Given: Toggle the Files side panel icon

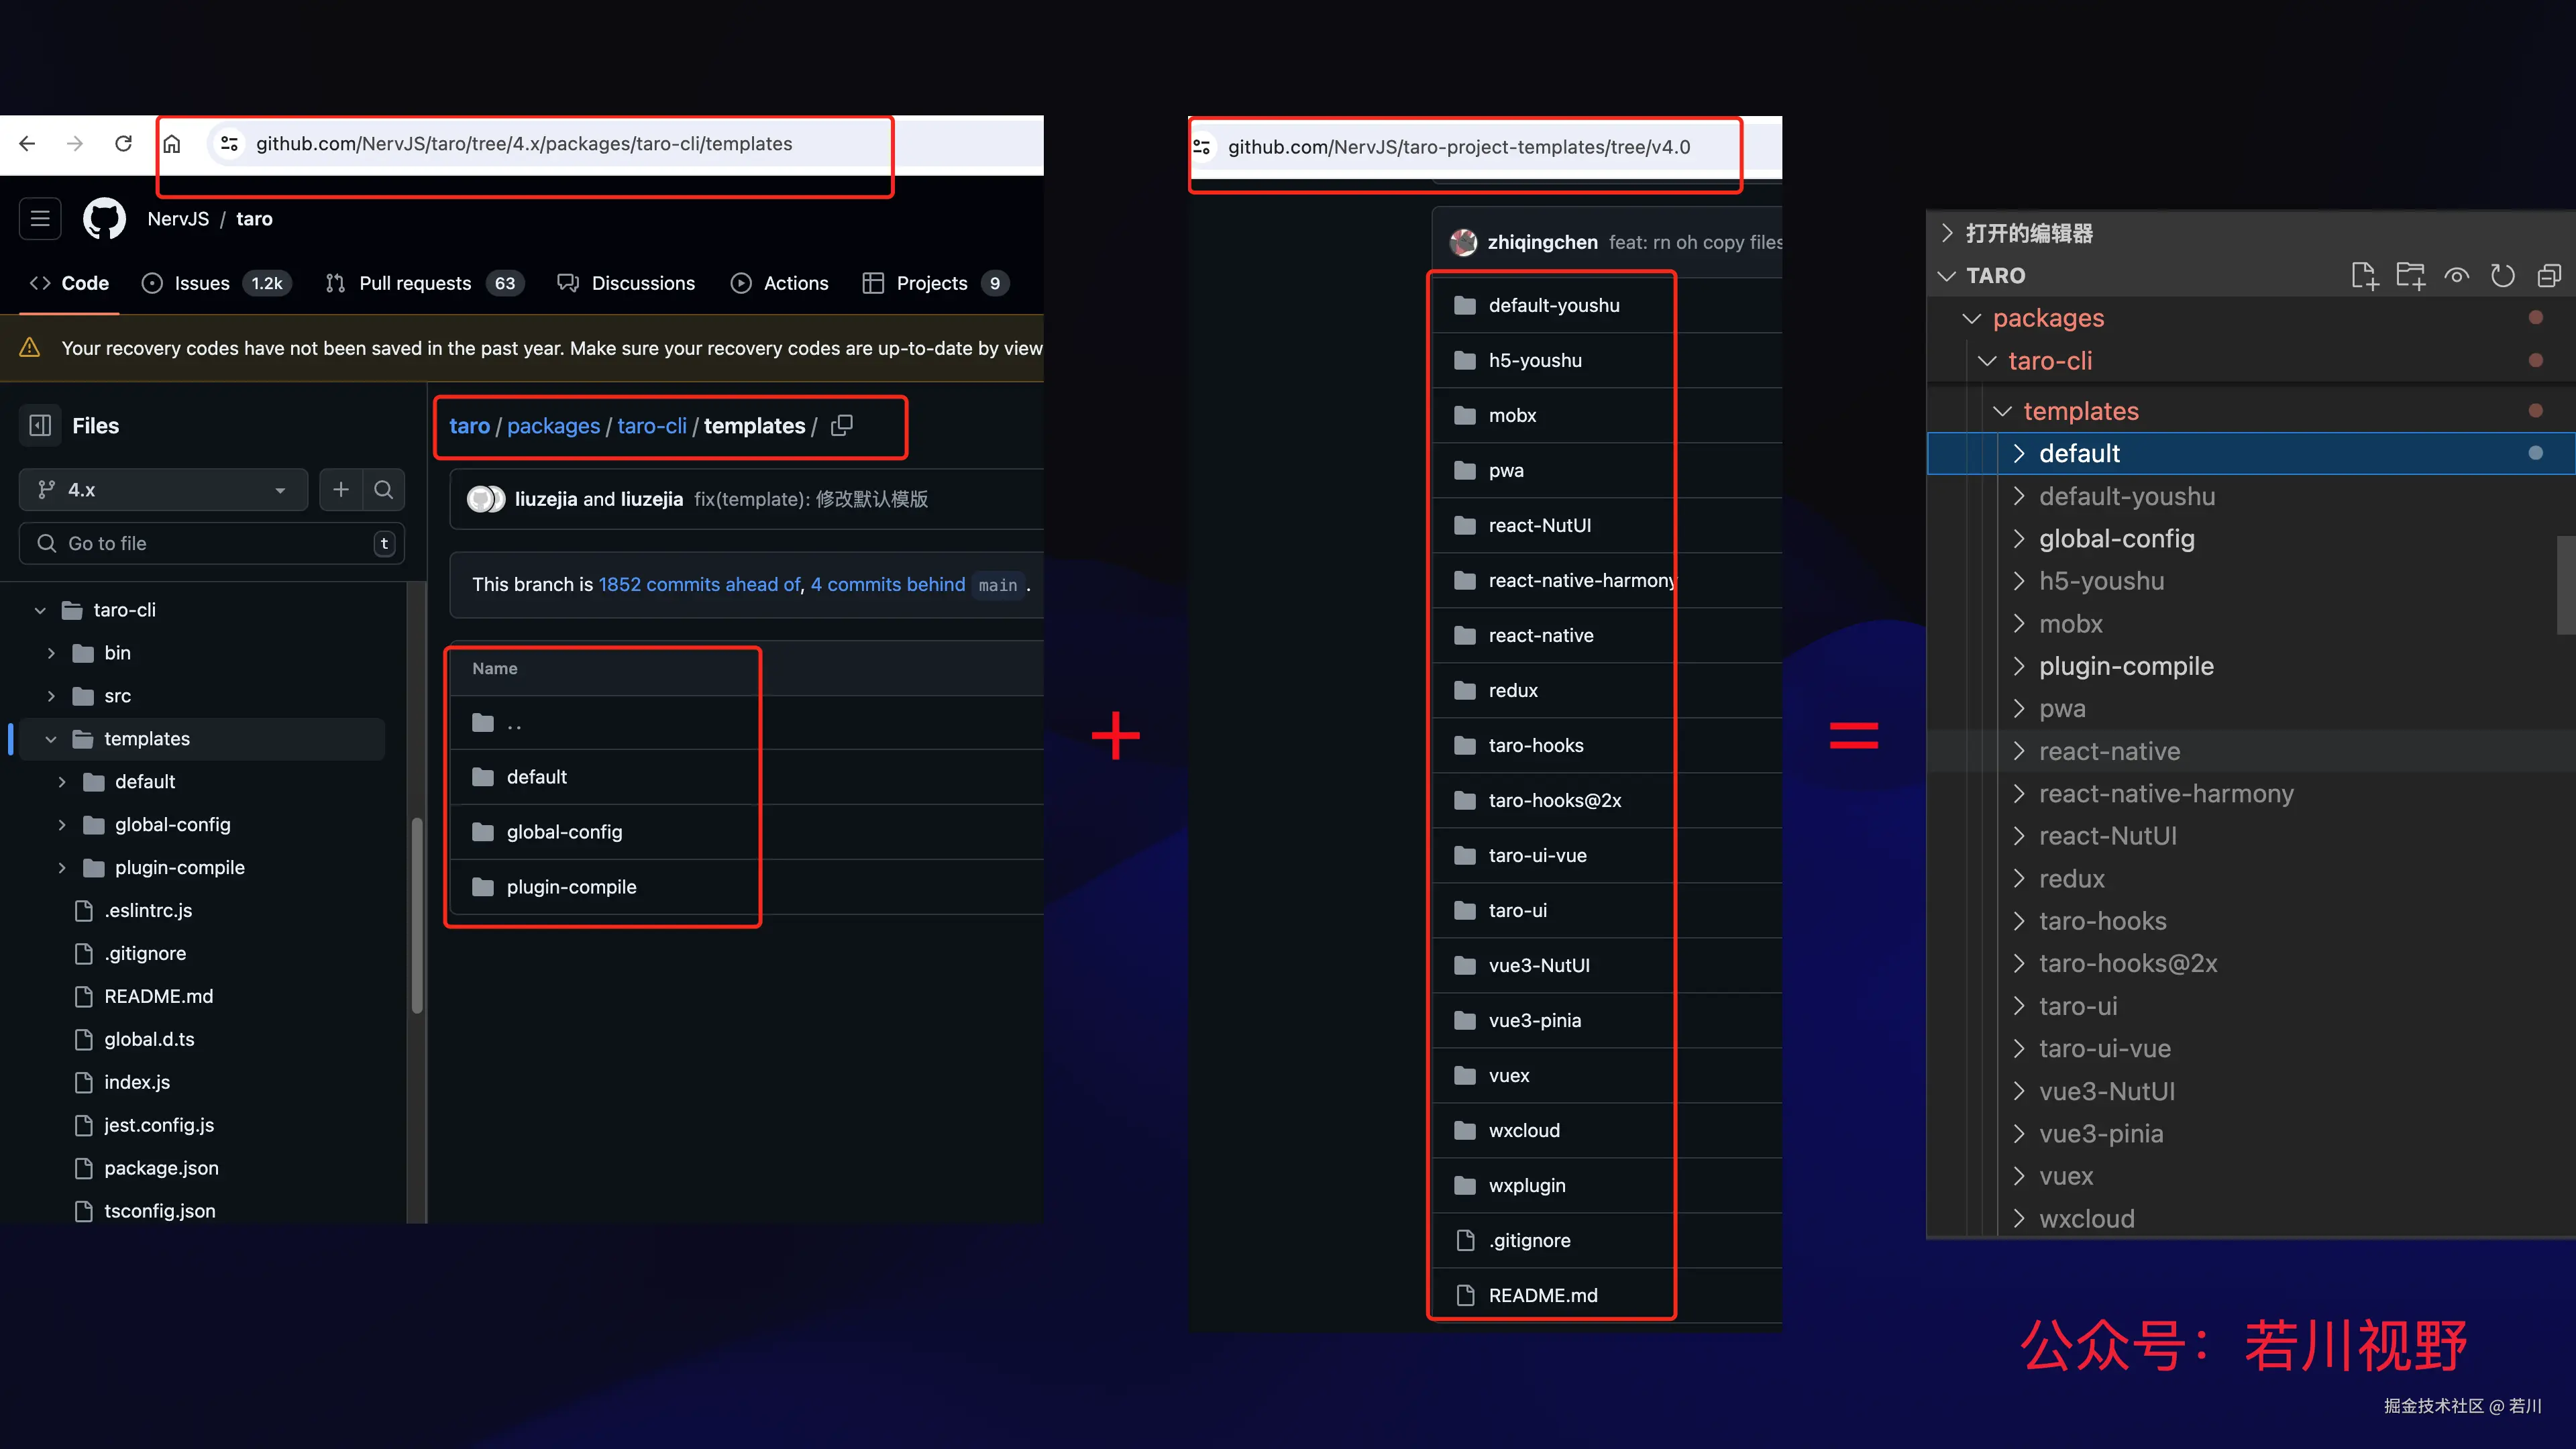Looking at the screenshot, I should [40, 425].
